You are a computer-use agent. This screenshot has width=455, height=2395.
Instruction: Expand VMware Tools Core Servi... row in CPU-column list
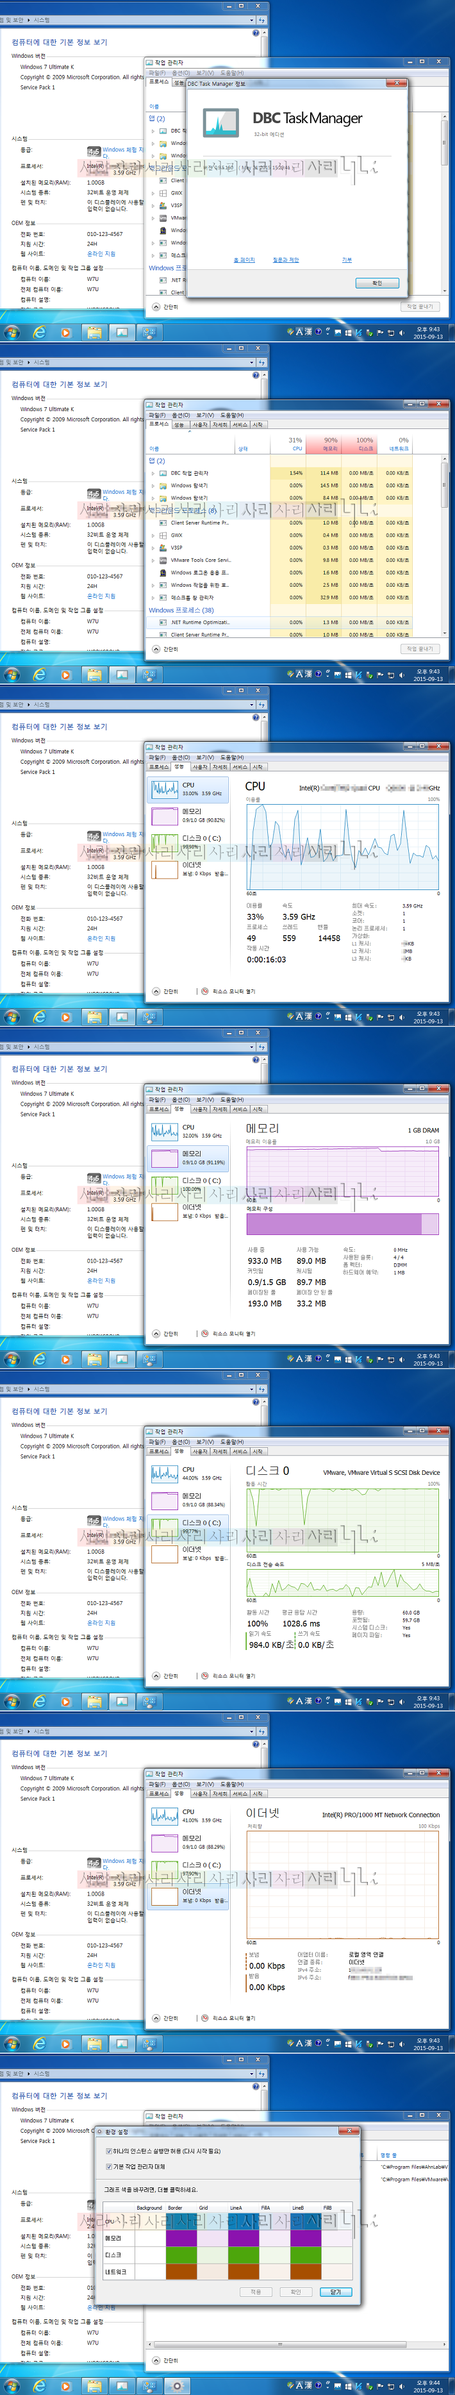[153, 560]
